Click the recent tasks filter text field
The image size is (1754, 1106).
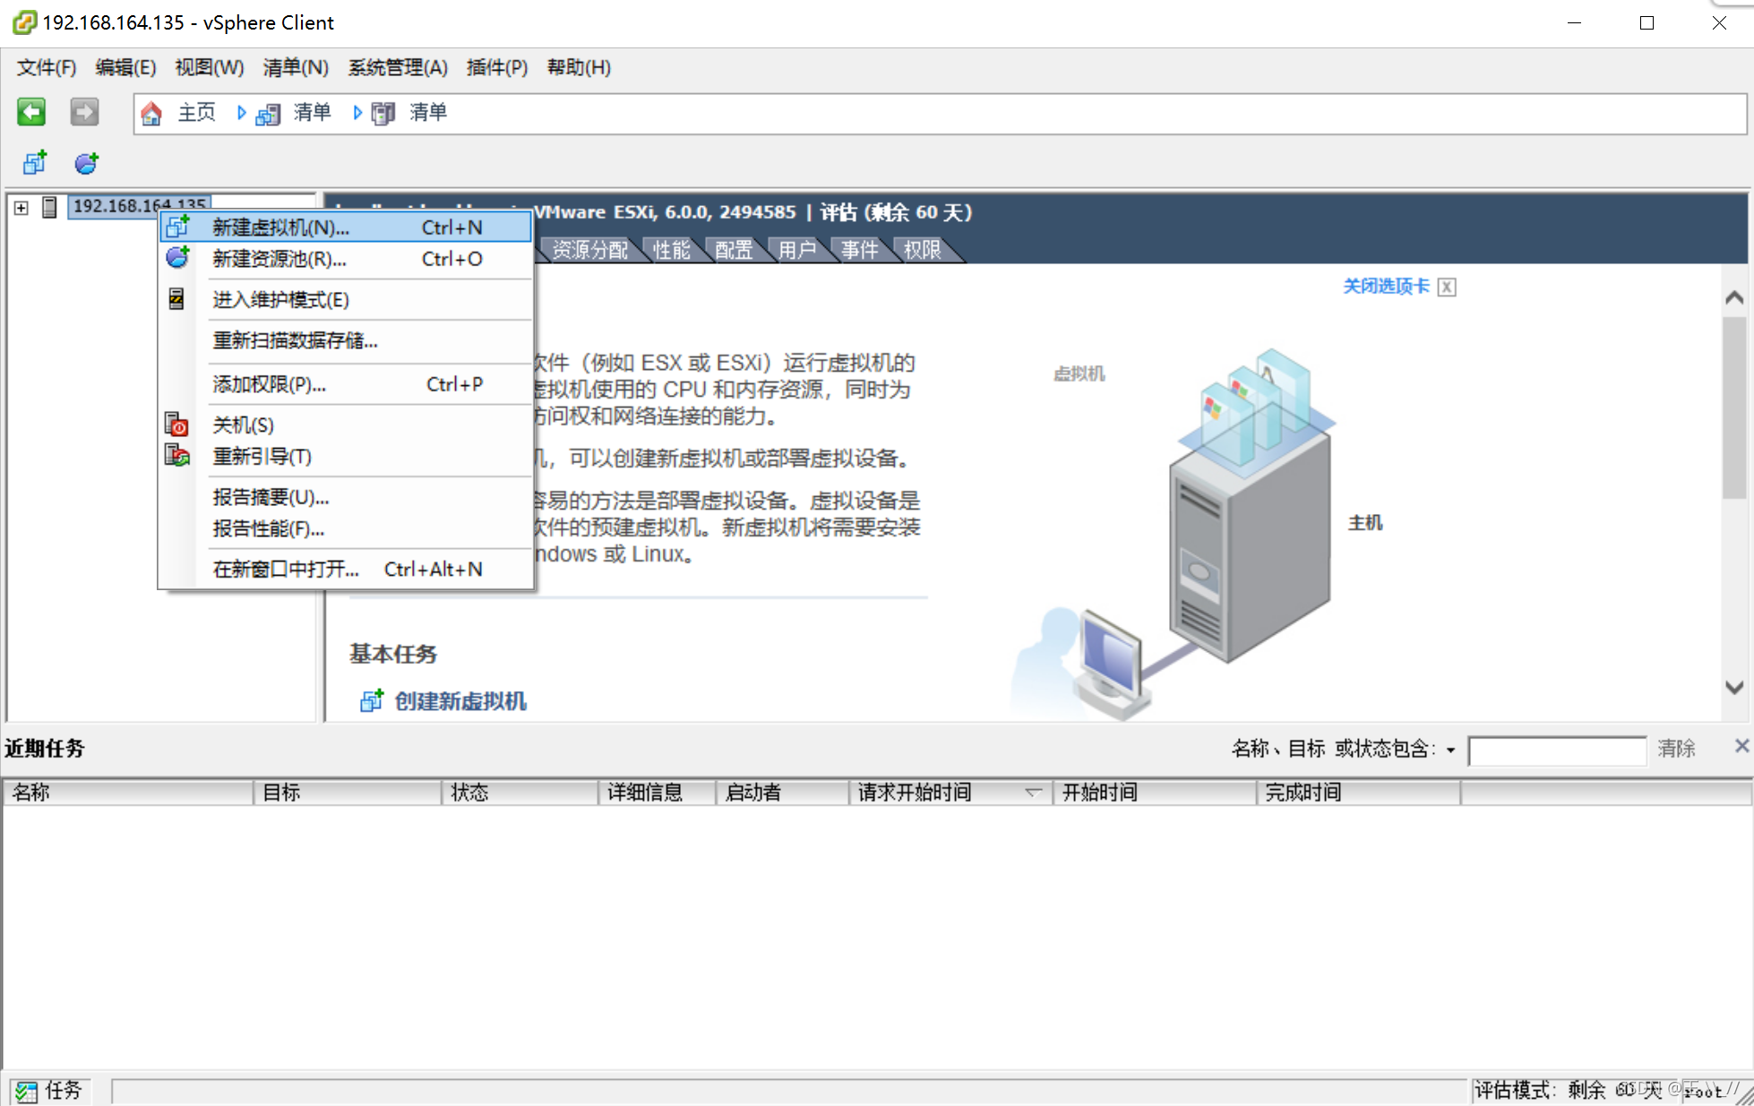pyautogui.click(x=1557, y=750)
